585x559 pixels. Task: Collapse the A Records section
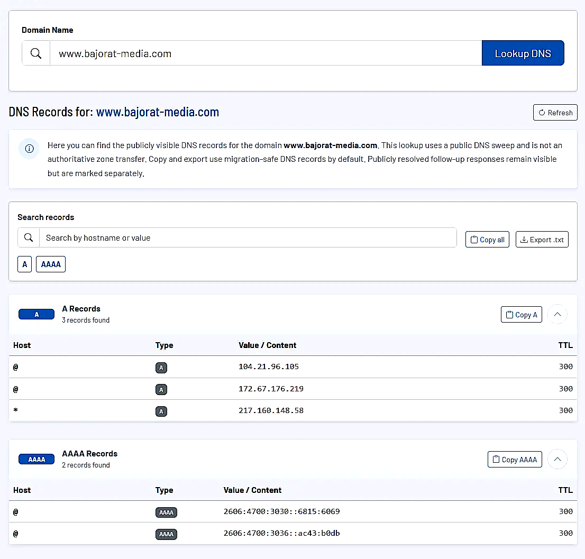[x=557, y=314]
